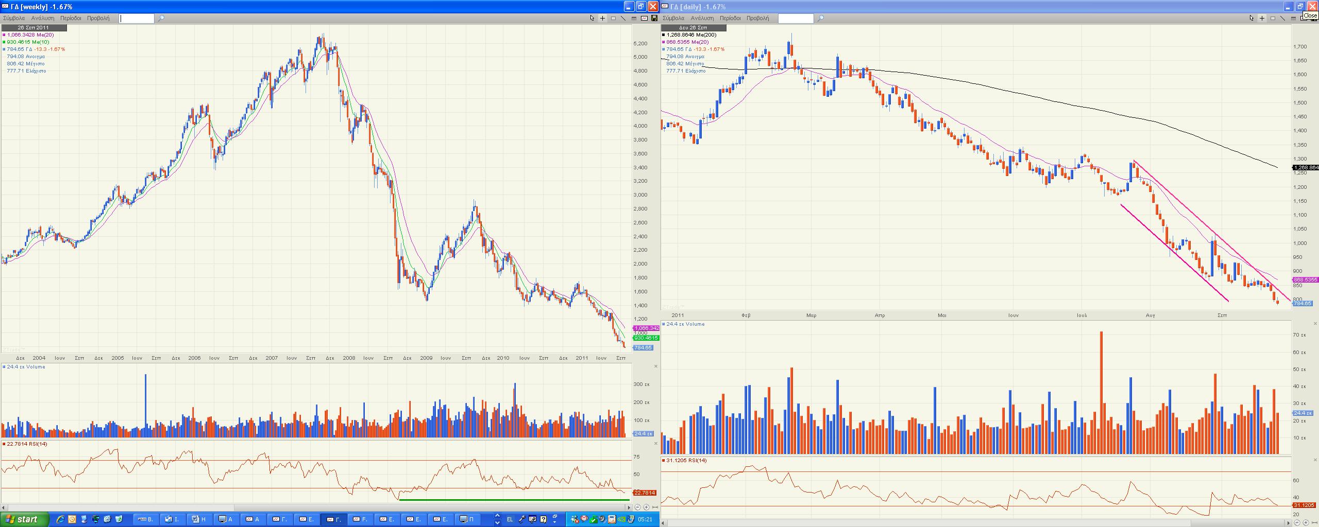Image resolution: width=1319 pixels, height=527 pixels.
Task: Click search magnifier in weekly chart toolbar
Action: [x=161, y=18]
